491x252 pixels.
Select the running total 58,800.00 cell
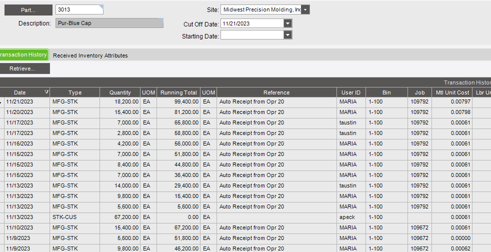pyautogui.click(x=178, y=133)
